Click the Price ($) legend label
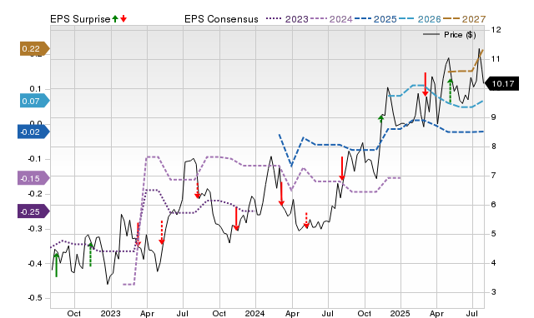 (x=460, y=35)
